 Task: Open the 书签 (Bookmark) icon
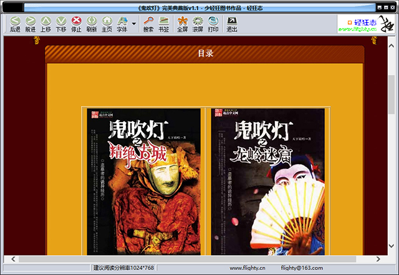(163, 24)
